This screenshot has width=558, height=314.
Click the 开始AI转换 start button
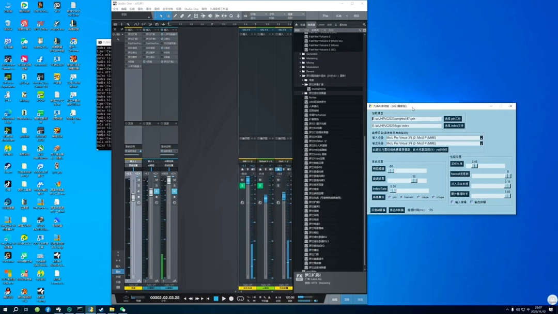coord(378,210)
